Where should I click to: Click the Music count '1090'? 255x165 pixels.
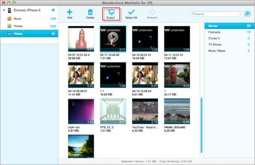coord(53,19)
